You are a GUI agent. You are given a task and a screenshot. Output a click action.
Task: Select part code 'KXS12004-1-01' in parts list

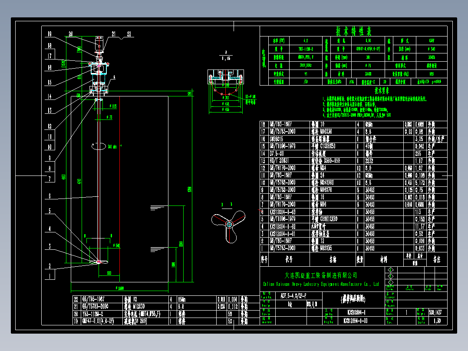[282, 234]
